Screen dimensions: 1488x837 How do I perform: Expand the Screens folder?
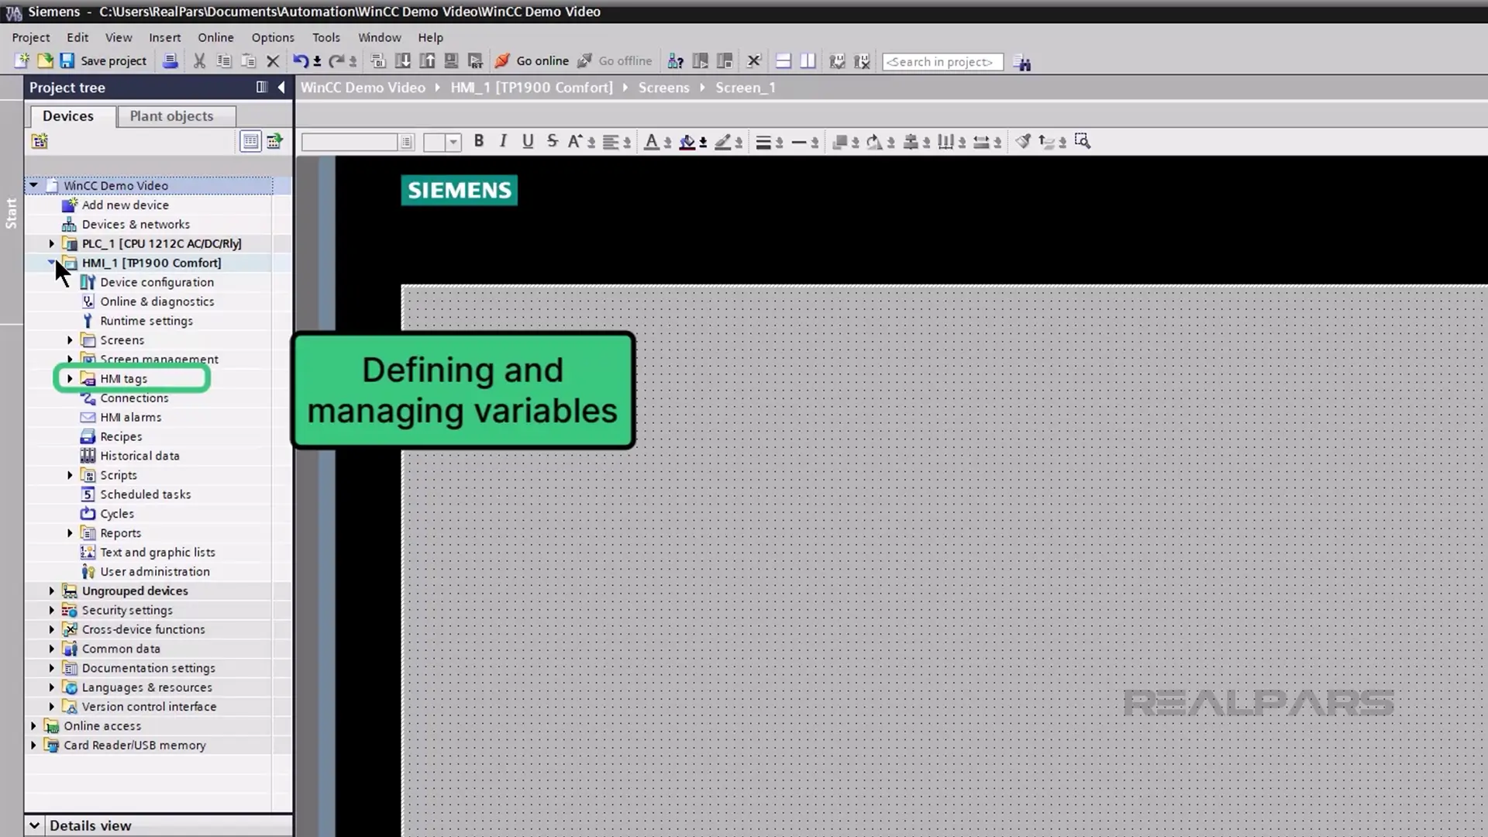pos(70,340)
